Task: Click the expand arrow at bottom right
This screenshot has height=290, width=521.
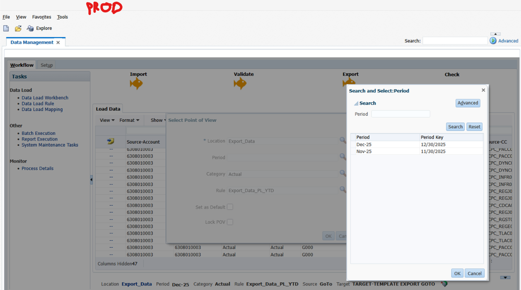Action: tap(505, 278)
